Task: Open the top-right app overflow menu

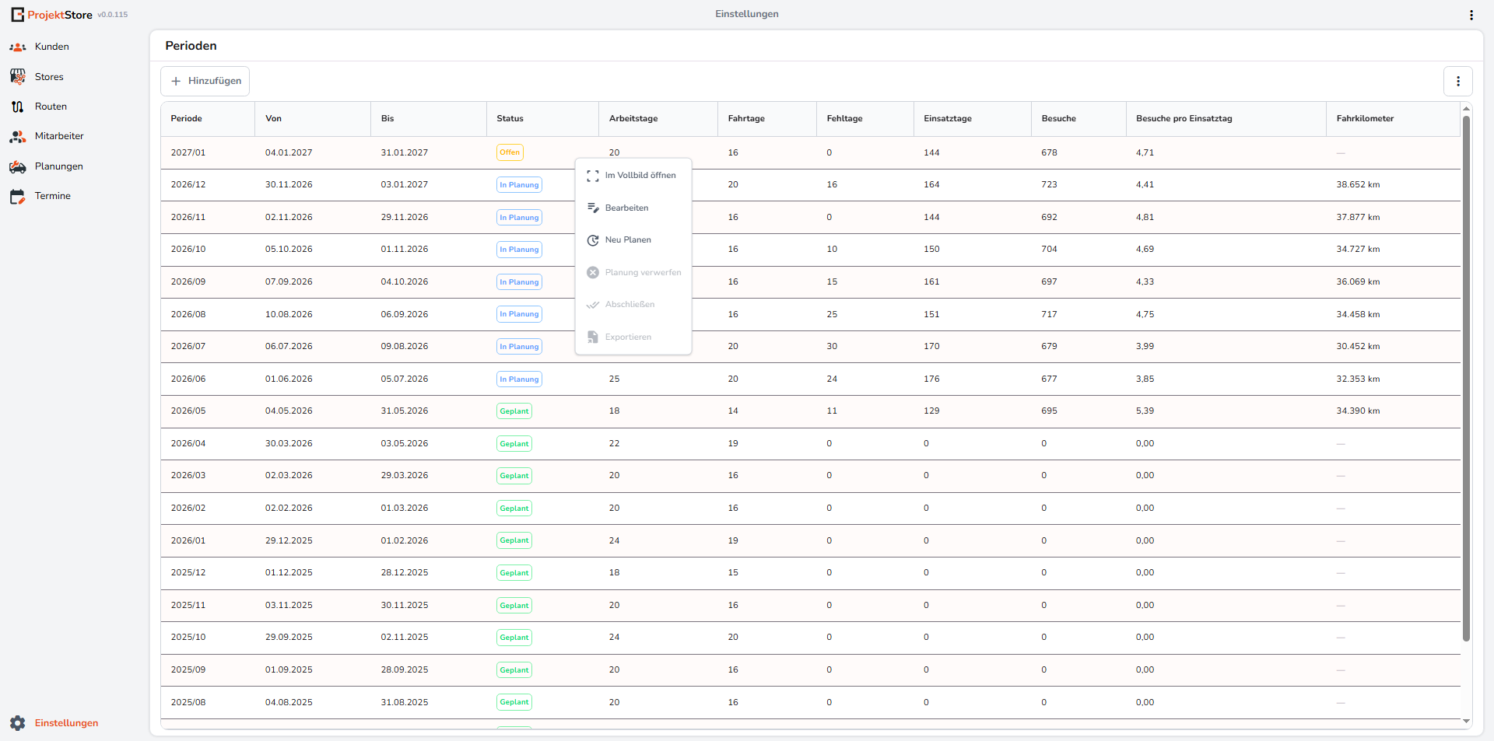Action: [x=1471, y=15]
